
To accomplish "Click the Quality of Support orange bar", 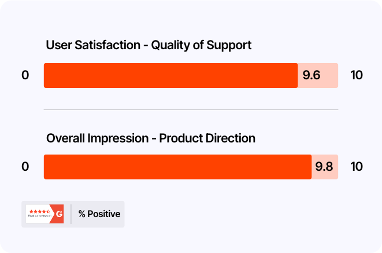I will coord(170,75).
